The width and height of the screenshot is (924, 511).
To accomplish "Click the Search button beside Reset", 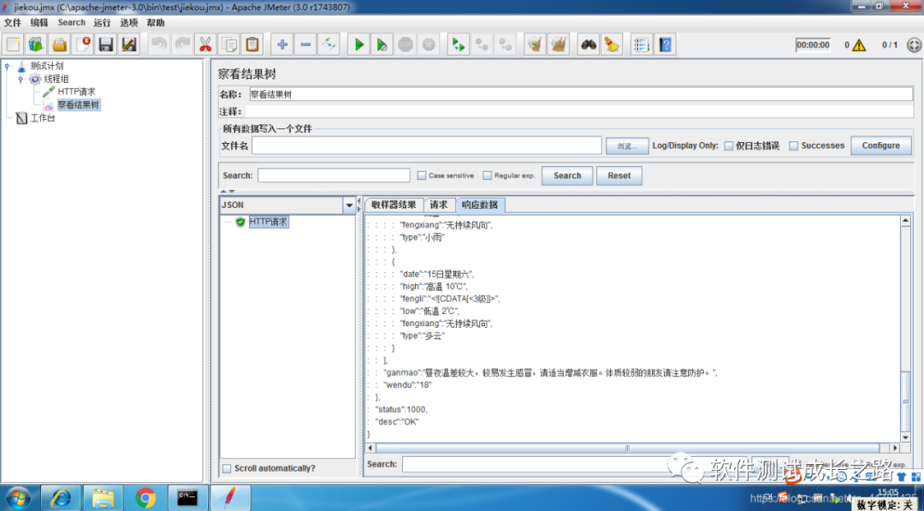I will click(x=567, y=175).
